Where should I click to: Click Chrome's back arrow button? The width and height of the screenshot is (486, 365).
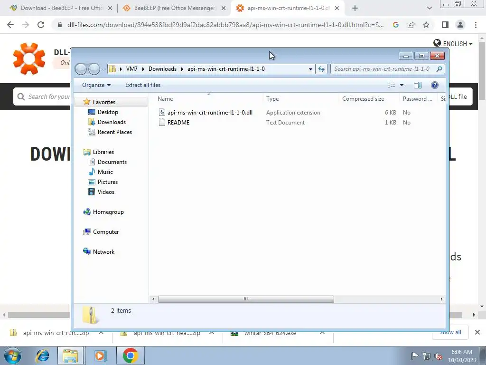tap(10, 25)
